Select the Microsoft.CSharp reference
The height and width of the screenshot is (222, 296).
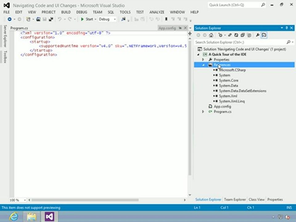(x=232, y=70)
